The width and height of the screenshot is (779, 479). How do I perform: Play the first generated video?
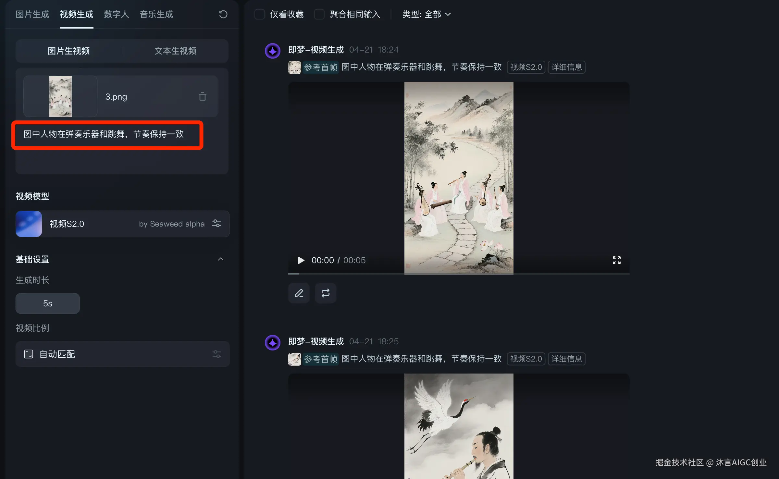(301, 260)
